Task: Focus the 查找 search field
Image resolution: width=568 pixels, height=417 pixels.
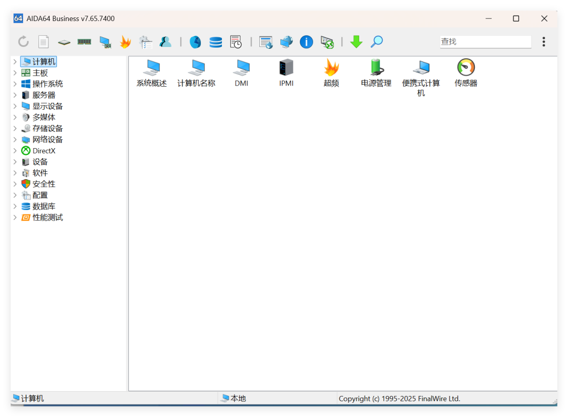Action: click(x=485, y=41)
